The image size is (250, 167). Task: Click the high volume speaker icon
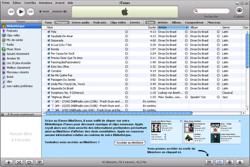click(x=65, y=12)
